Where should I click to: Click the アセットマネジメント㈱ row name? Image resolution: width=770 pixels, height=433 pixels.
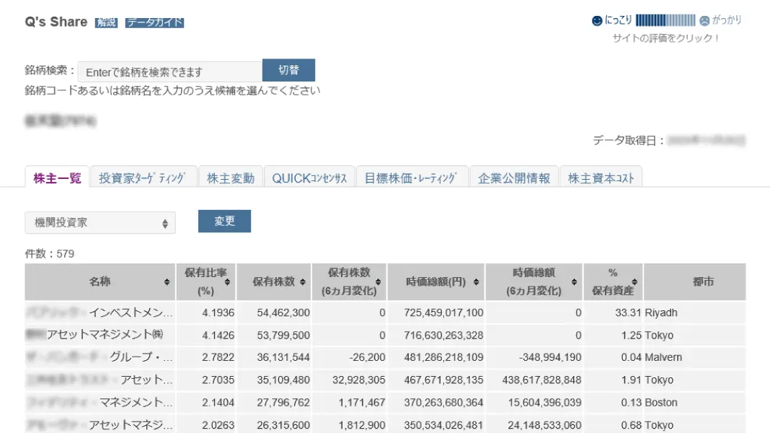pyautogui.click(x=105, y=335)
